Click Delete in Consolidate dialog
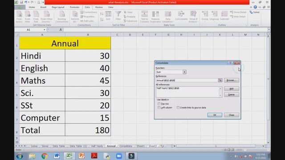The height and width of the screenshot is (160, 285). coord(232,95)
